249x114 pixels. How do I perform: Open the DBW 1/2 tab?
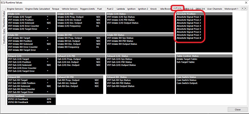point(189,9)
